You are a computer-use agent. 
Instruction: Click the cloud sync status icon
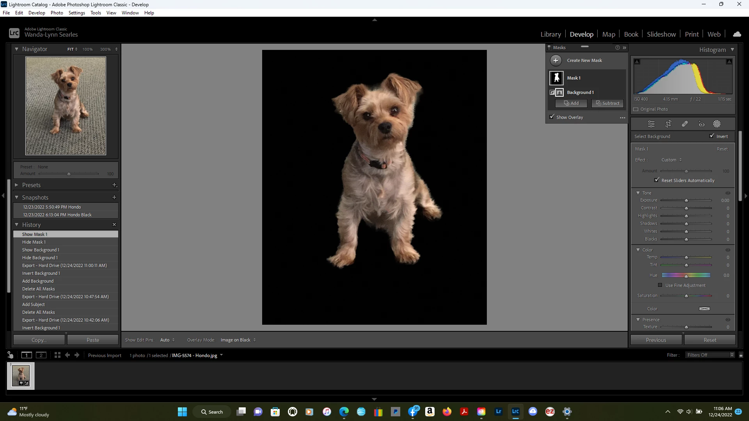click(737, 34)
